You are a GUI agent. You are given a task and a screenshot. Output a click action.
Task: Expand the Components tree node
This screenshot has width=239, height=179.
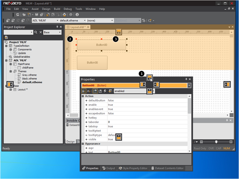tap(11, 50)
